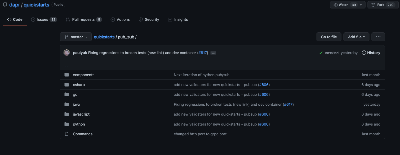Click paulyuk's avatar image

point(67,53)
